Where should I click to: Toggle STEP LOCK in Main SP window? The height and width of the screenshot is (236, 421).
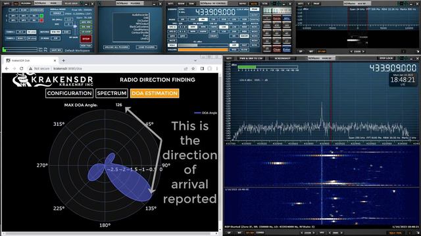tap(386, 58)
